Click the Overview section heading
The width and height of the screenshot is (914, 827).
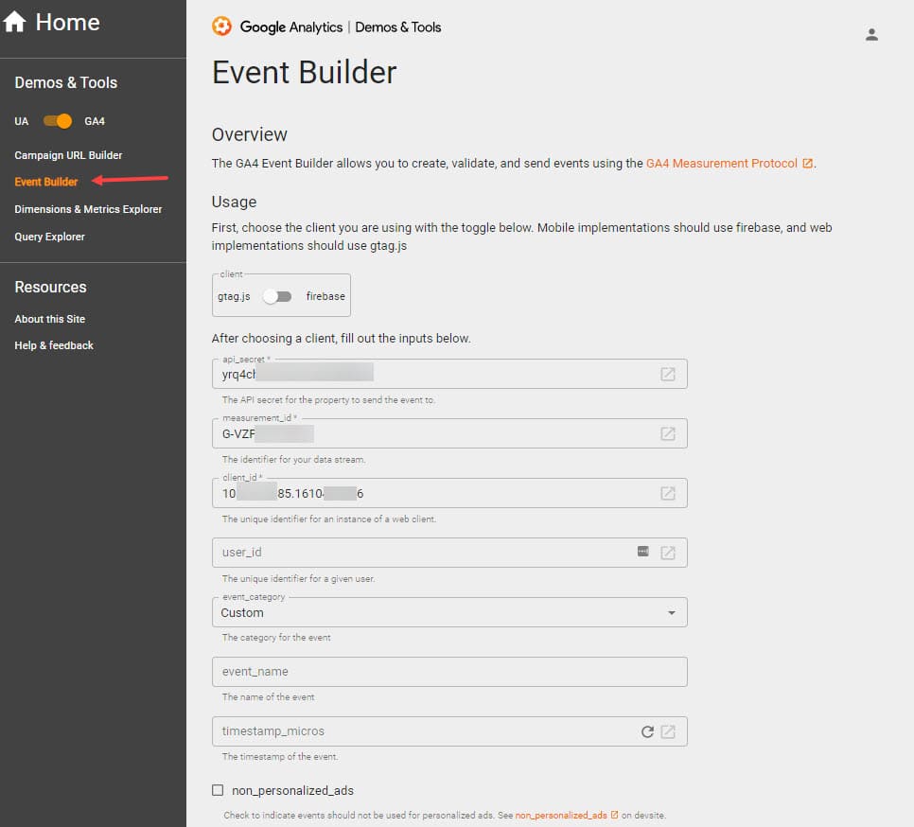coord(250,134)
